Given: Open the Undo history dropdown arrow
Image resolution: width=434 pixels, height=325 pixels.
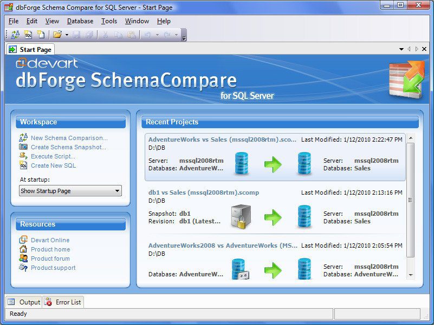Looking at the screenshot, I should tap(157, 35).
